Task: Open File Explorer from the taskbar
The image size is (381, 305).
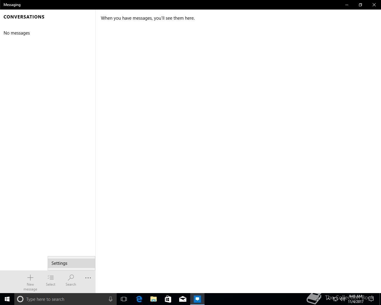Action: pyautogui.click(x=154, y=299)
